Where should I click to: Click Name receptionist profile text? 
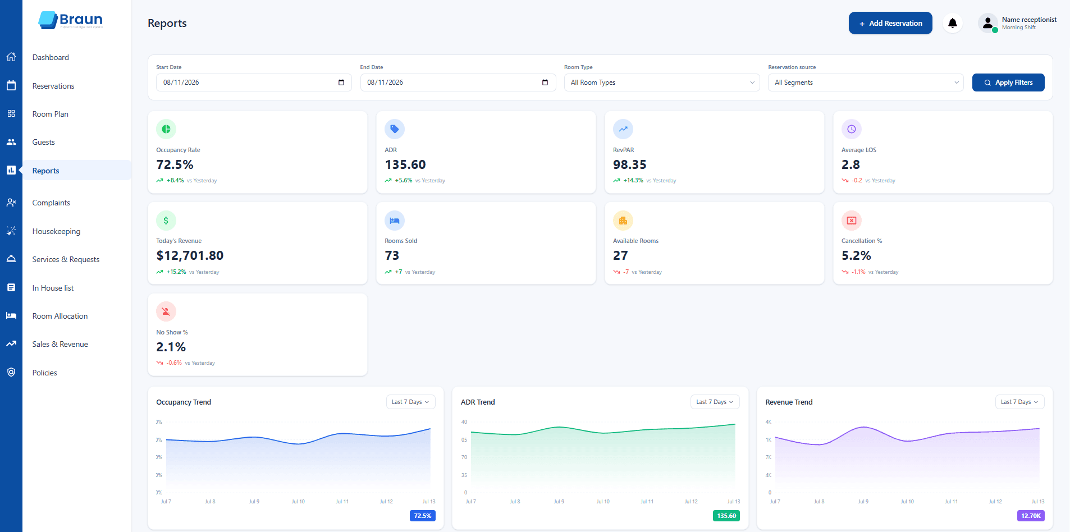[1029, 20]
